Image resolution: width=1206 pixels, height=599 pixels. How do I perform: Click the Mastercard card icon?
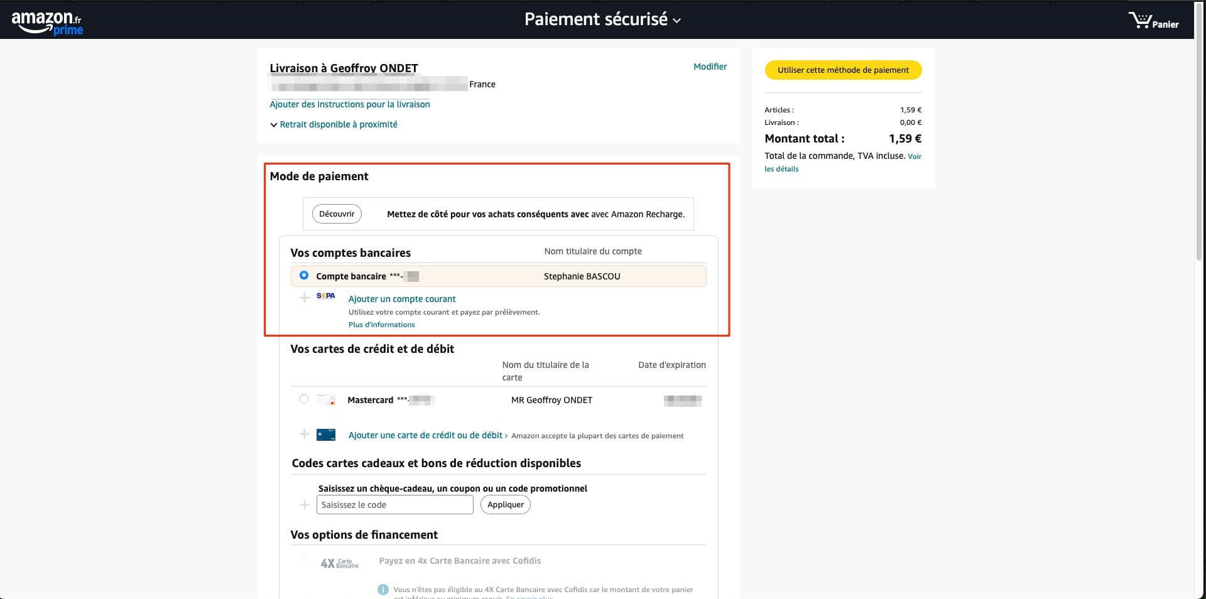pos(326,399)
